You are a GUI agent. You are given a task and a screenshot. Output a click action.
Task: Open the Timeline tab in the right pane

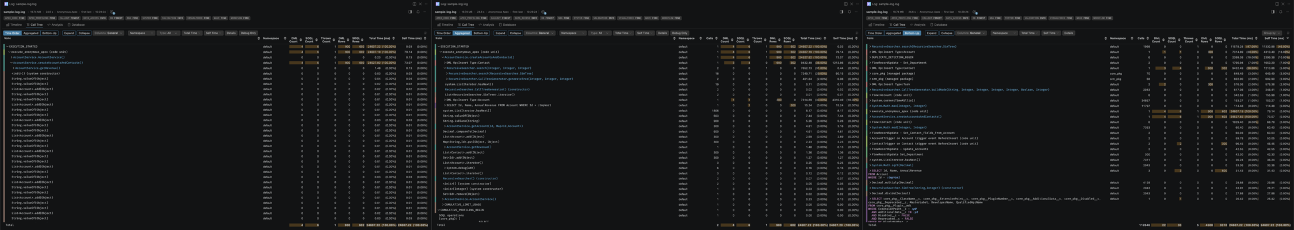coord(876,25)
